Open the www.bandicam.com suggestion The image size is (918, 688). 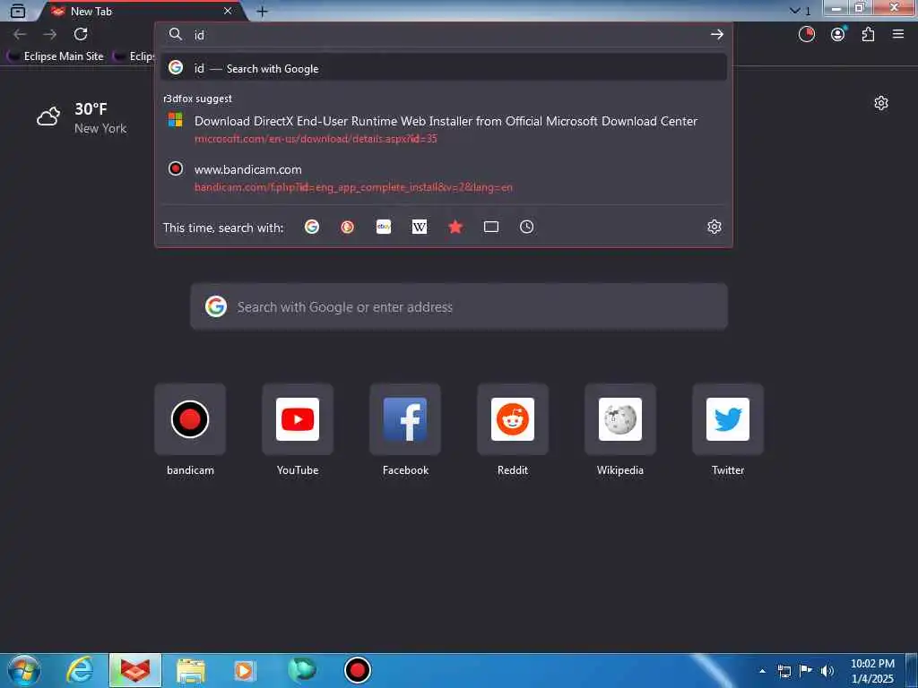(444, 178)
